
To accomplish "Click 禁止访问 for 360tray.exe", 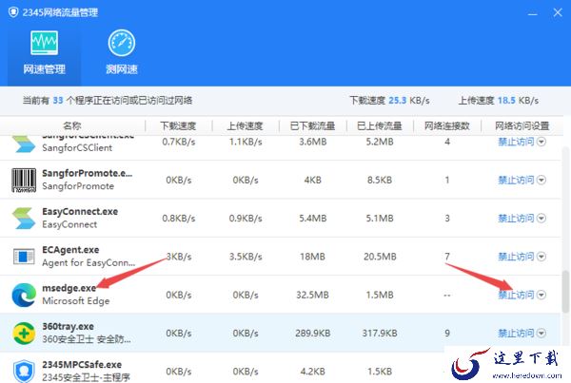I will coord(516,333).
